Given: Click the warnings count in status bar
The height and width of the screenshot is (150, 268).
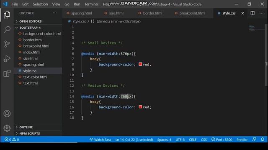Looking at the screenshot, I should (15, 140).
